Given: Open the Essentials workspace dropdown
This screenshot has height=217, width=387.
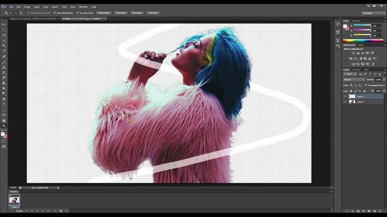Looking at the screenshot, I should pyautogui.click(x=374, y=13).
